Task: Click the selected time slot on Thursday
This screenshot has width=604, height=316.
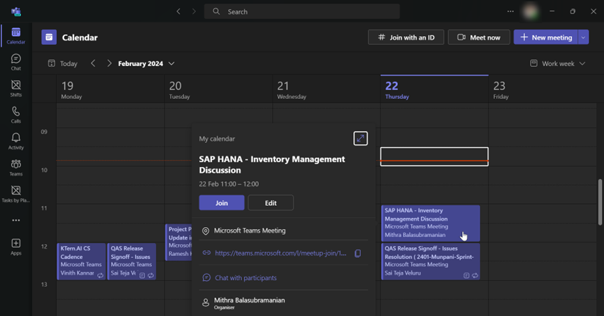Action: tap(434, 156)
